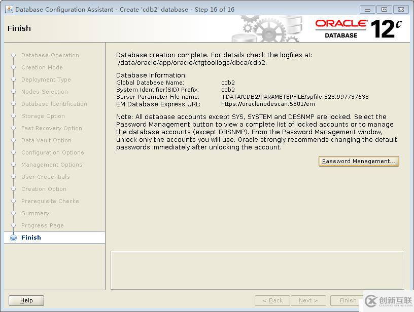Select the Fast Recovery Option step
Viewport: 414px width, 312px height.
tap(52, 128)
